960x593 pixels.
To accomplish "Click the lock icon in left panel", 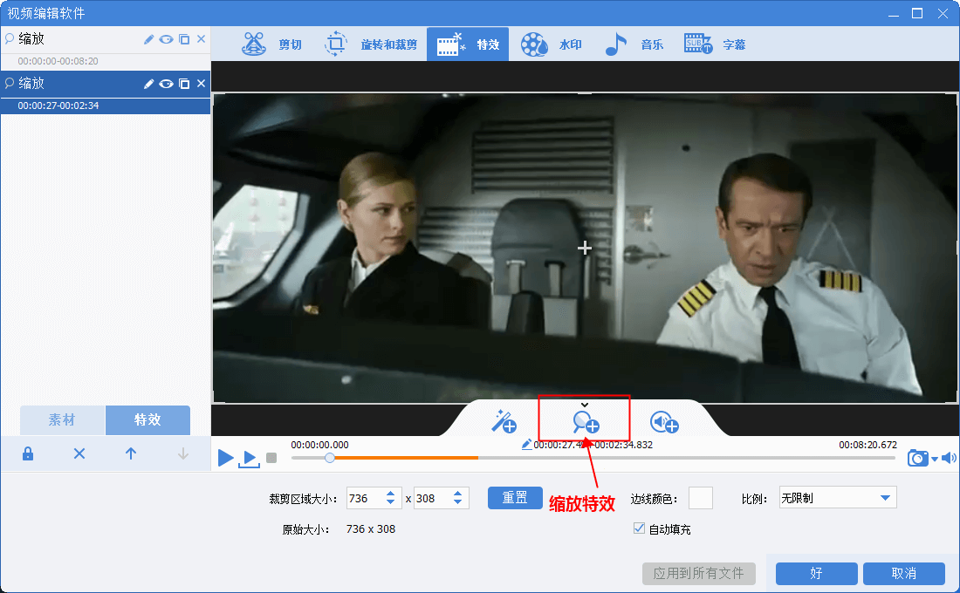I will (x=28, y=454).
